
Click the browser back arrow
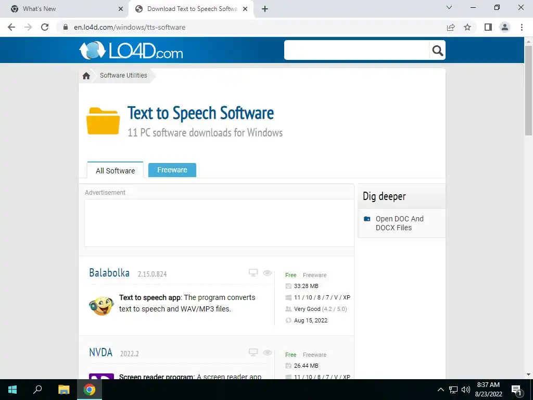(11, 27)
